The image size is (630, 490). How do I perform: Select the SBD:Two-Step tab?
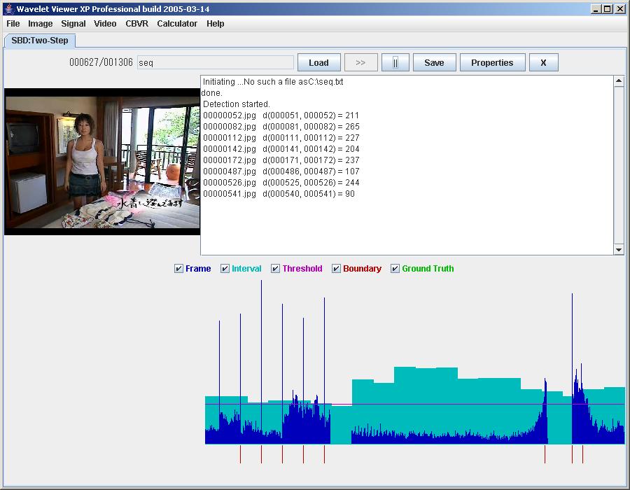[40, 41]
